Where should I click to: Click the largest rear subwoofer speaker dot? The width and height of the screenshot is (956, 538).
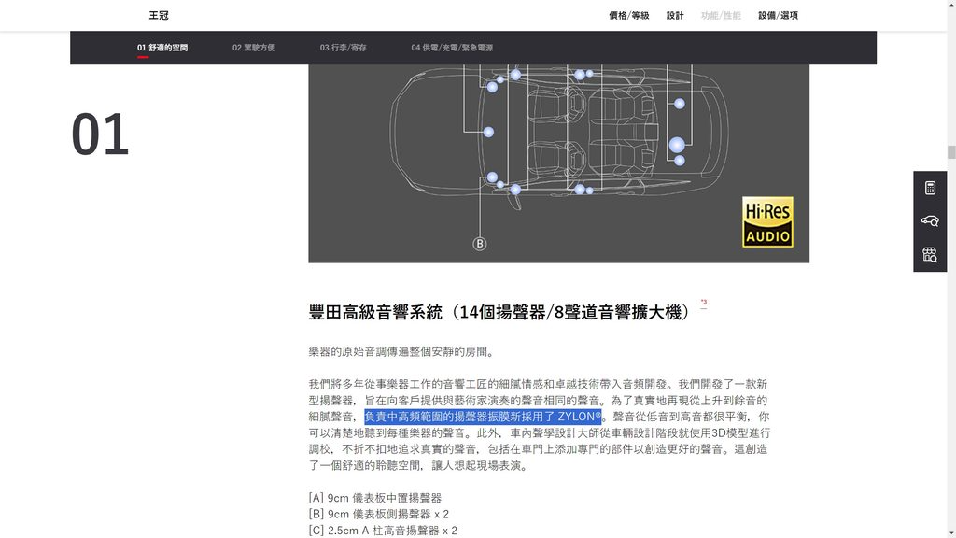point(677,145)
